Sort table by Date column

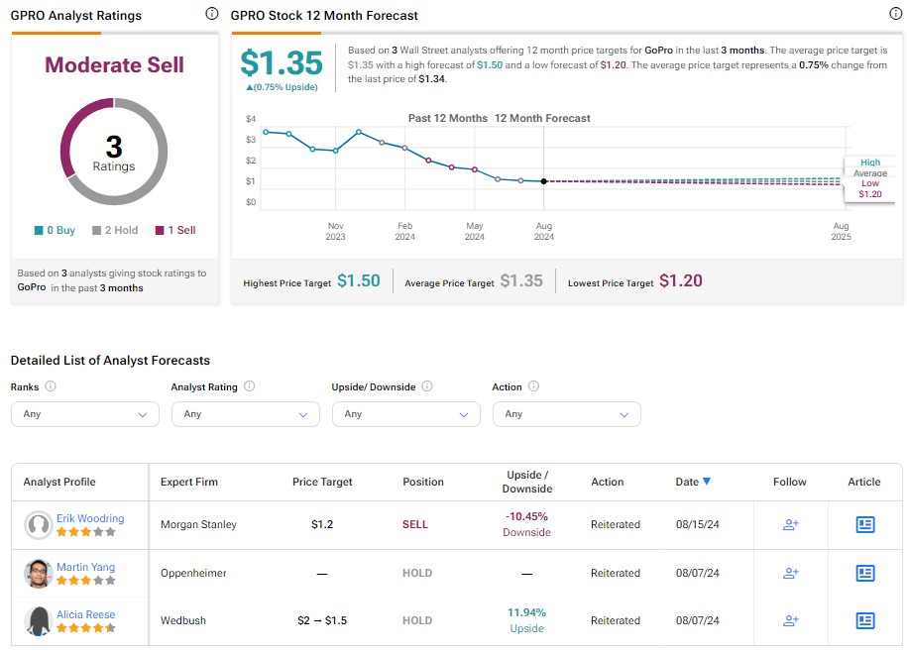(693, 482)
